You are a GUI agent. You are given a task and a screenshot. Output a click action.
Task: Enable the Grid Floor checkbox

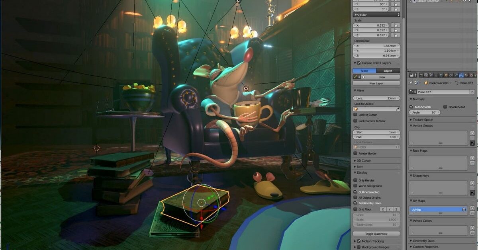(356, 209)
